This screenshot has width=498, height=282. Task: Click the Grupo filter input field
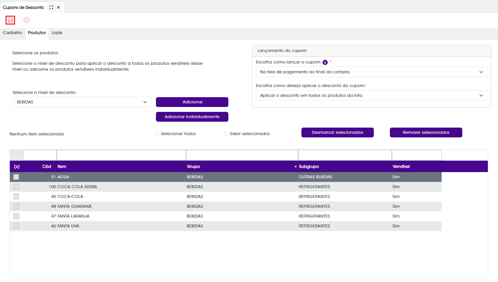click(242, 155)
